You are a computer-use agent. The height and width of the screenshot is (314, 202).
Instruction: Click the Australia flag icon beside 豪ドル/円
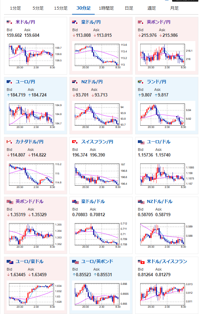[75, 22]
